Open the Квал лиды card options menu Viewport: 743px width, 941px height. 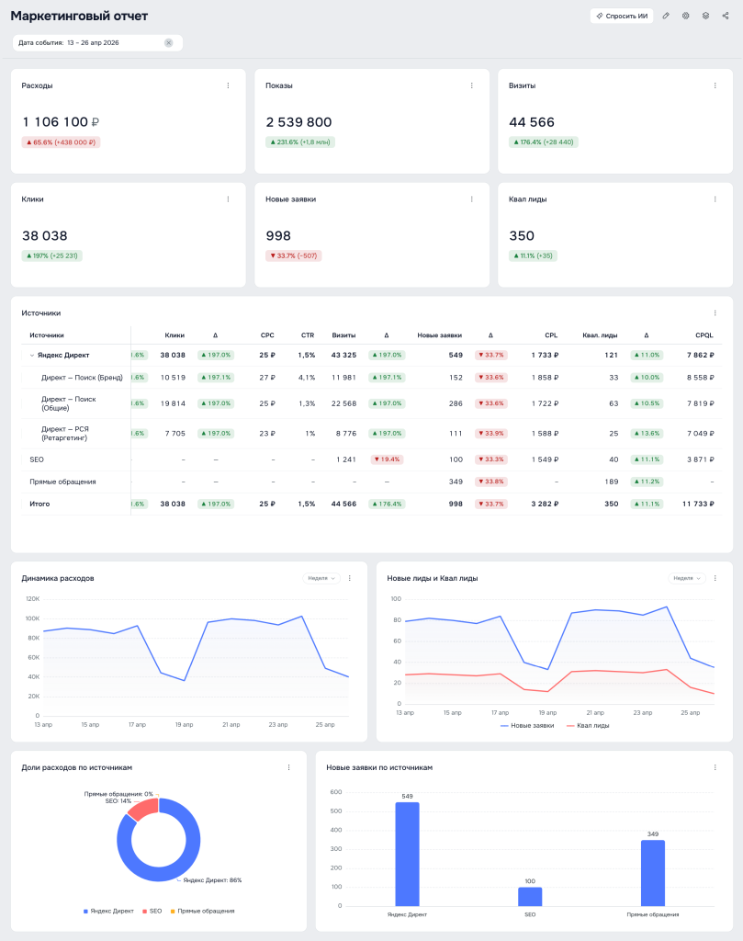715,199
